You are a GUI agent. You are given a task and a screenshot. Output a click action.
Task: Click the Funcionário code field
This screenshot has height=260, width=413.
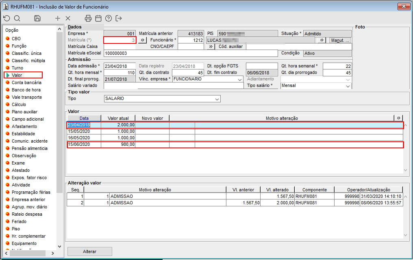[191, 40]
